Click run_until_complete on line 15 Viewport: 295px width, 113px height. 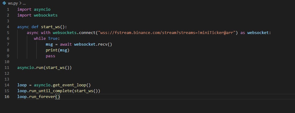(51, 91)
